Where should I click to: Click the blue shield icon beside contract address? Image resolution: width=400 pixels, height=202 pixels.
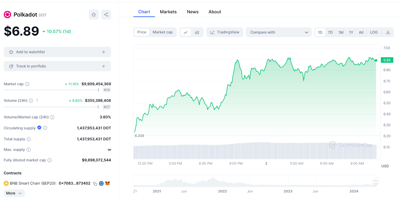[101, 183]
